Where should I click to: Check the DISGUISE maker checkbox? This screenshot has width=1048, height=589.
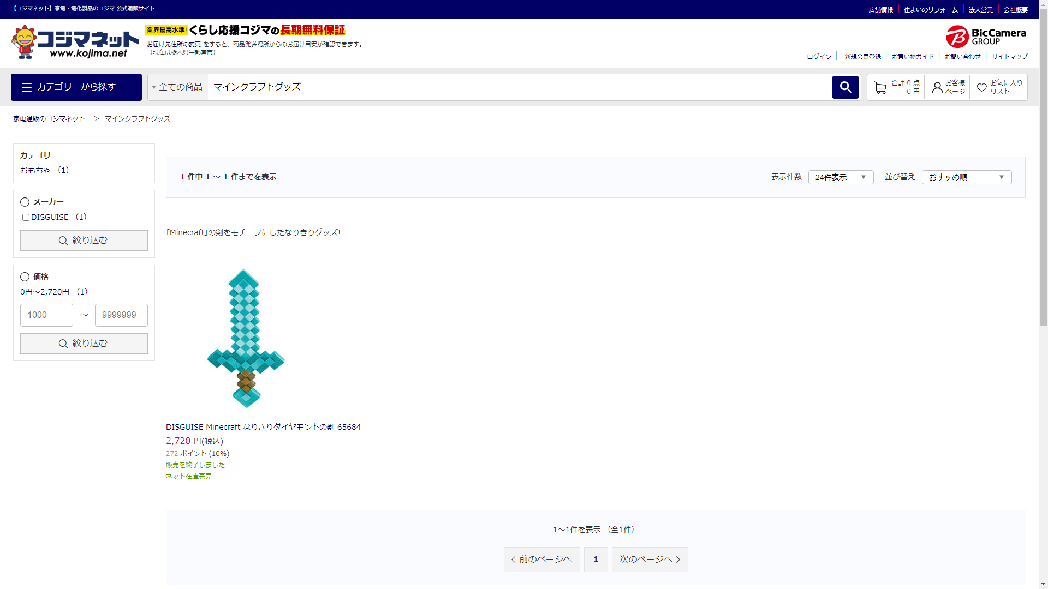pos(26,217)
